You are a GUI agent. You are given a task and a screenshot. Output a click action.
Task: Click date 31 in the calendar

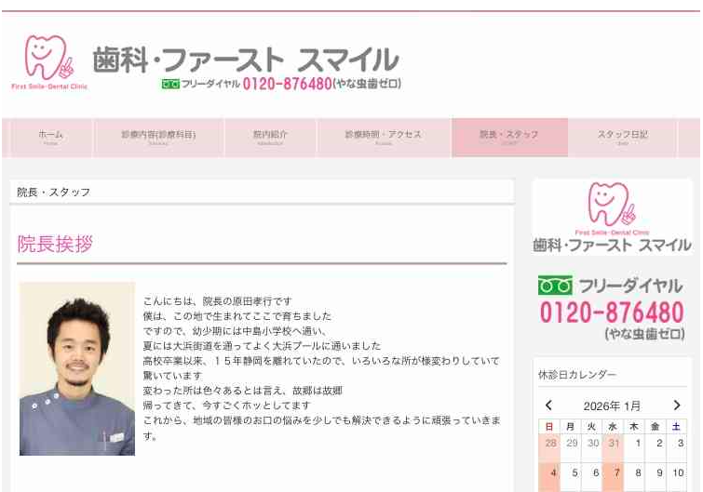click(614, 444)
